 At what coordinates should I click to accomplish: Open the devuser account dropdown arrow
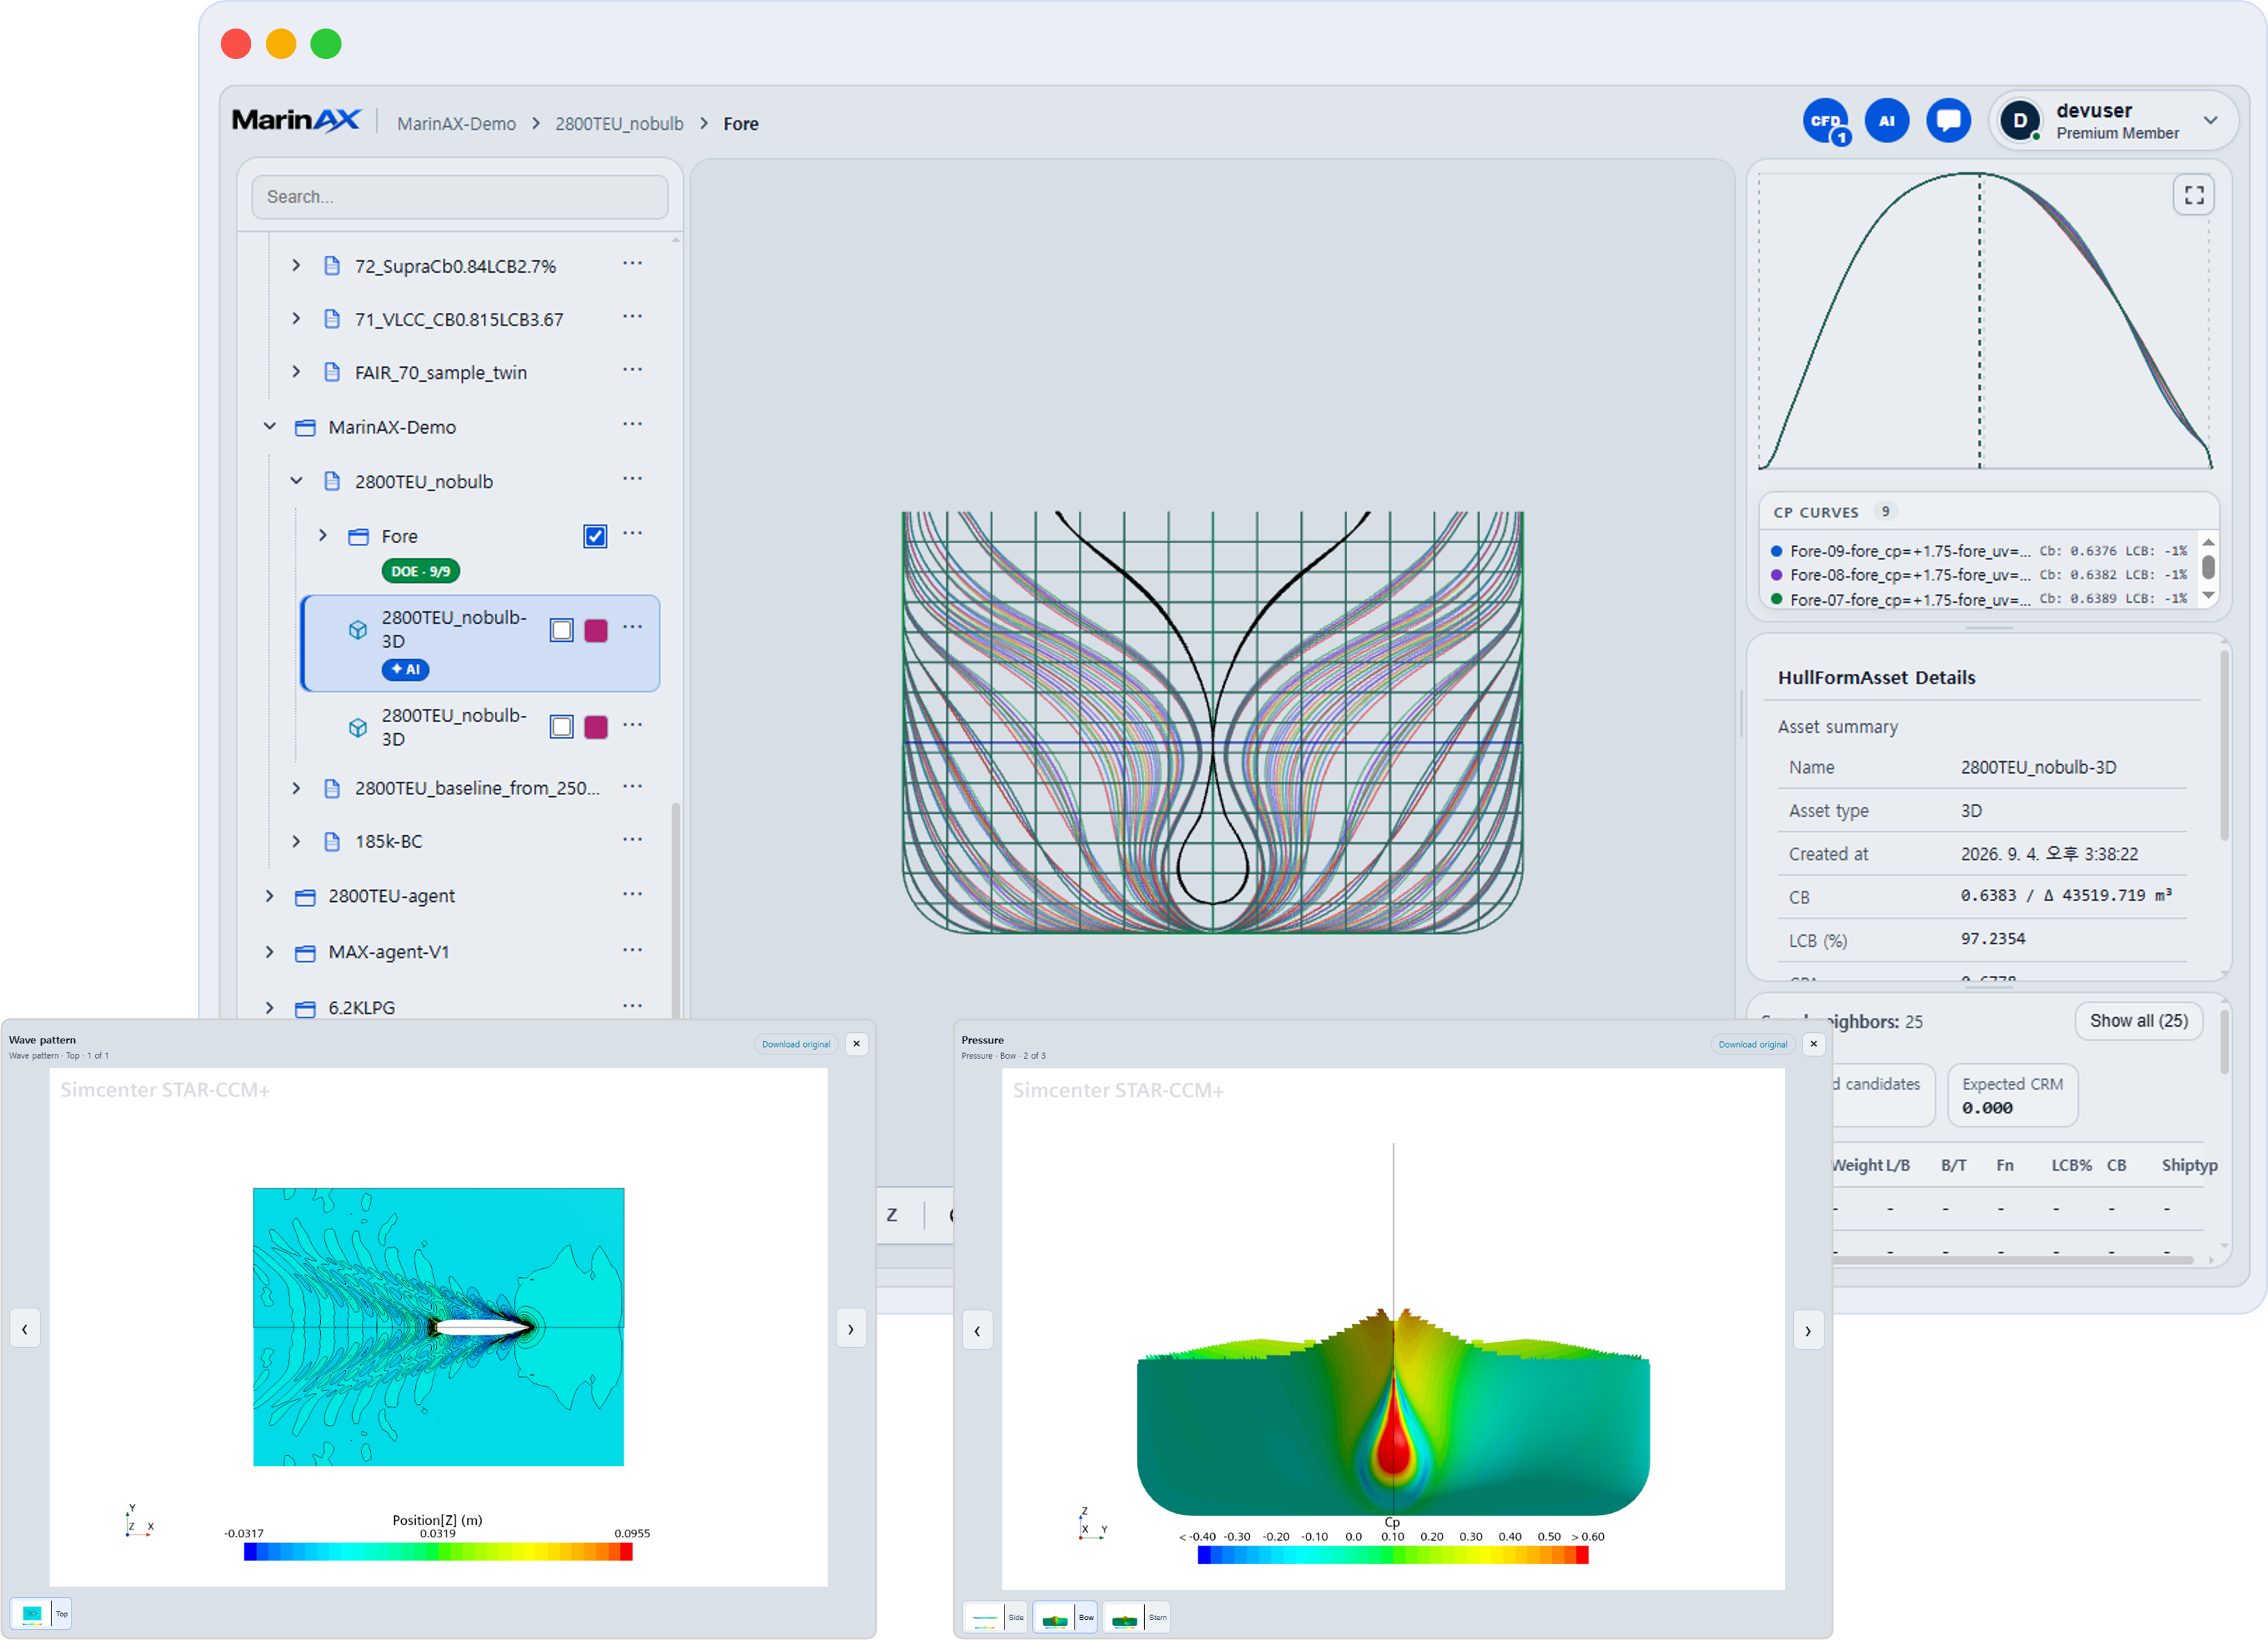point(2210,121)
